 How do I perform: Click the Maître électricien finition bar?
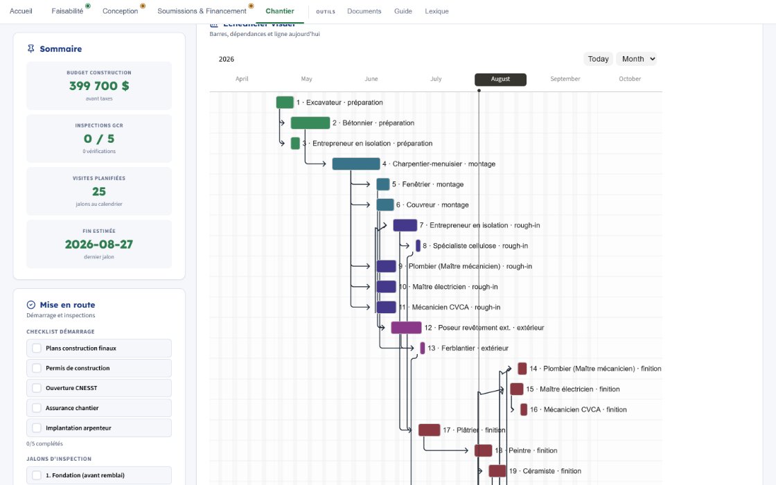pyautogui.click(x=517, y=389)
